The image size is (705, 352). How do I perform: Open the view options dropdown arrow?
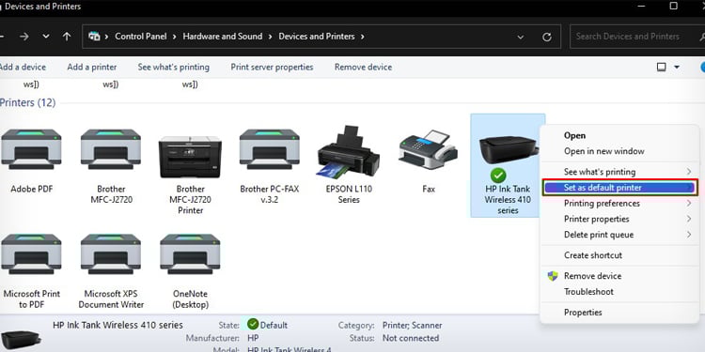677,67
